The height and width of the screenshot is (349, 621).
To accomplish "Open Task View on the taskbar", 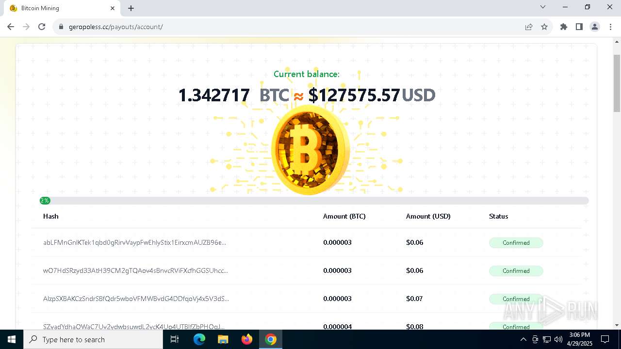I will point(175,339).
